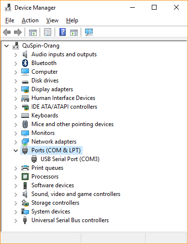Click the Universal Serial Bus controllers icon
The height and width of the screenshot is (244, 188).
click(x=25, y=220)
